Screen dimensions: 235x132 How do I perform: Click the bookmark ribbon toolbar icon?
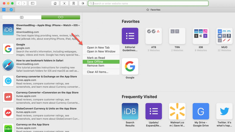[73, 4]
